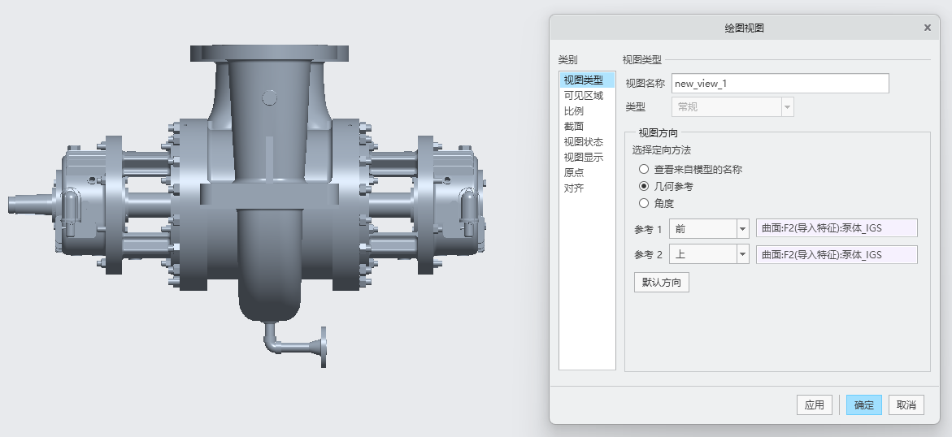The width and height of the screenshot is (952, 437).
Task: Click the 视图名称 text field
Action: coord(780,84)
